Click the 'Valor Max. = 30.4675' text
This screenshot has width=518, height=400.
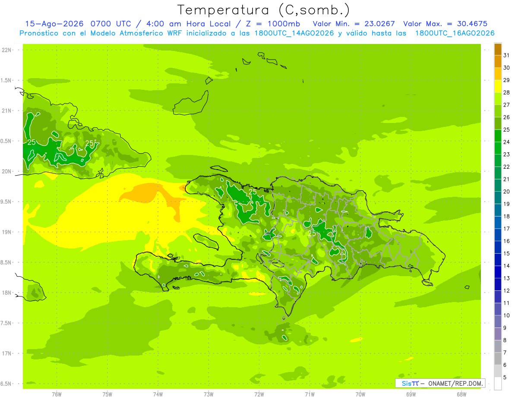coord(445,24)
